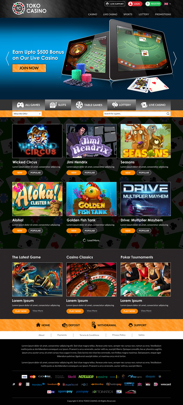
Task: Open the Jimi Hendrix game thumbnail
Action: (91, 141)
